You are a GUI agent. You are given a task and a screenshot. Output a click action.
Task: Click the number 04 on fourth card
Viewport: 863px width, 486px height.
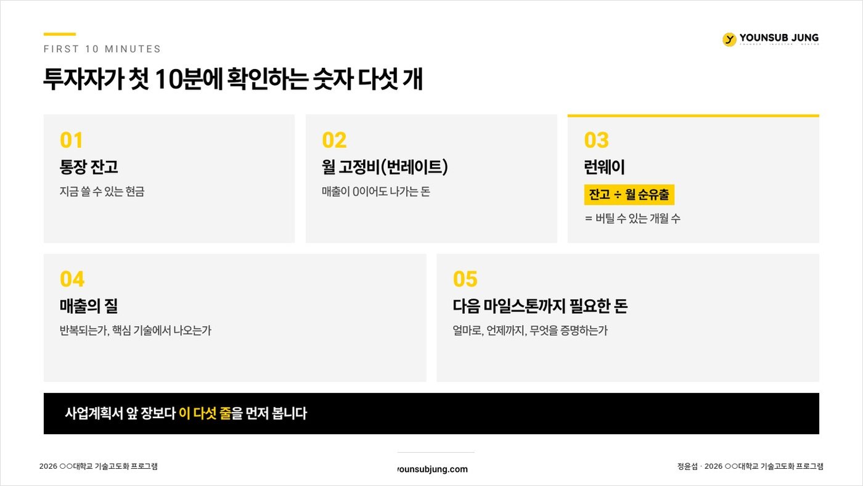pyautogui.click(x=72, y=279)
